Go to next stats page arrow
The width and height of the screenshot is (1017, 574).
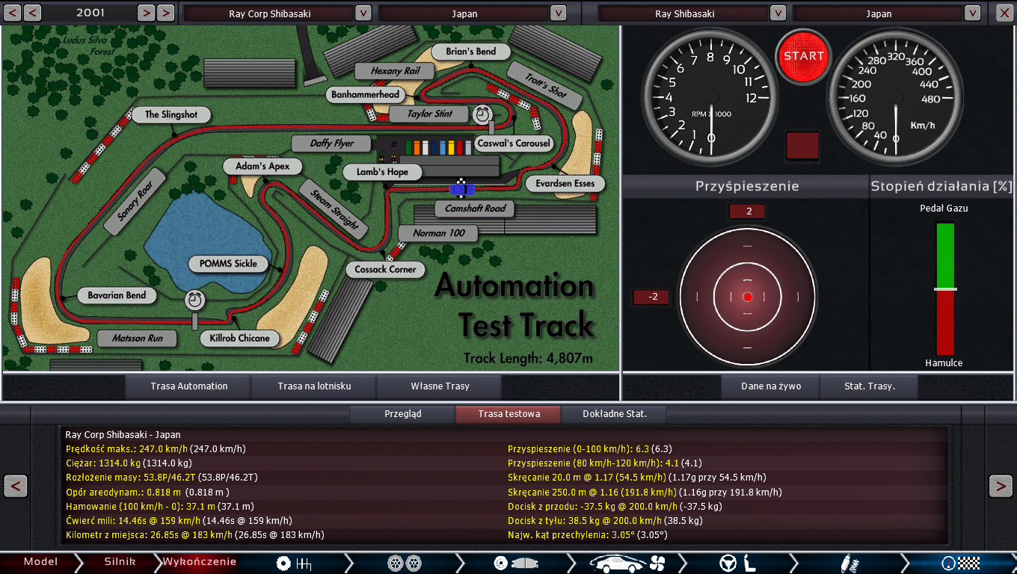[1001, 487]
